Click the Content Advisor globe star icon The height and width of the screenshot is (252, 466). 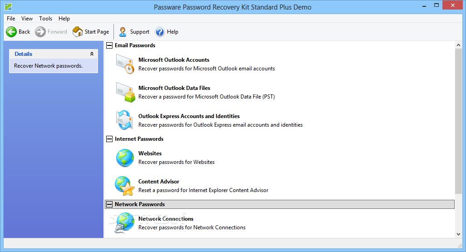point(125,186)
